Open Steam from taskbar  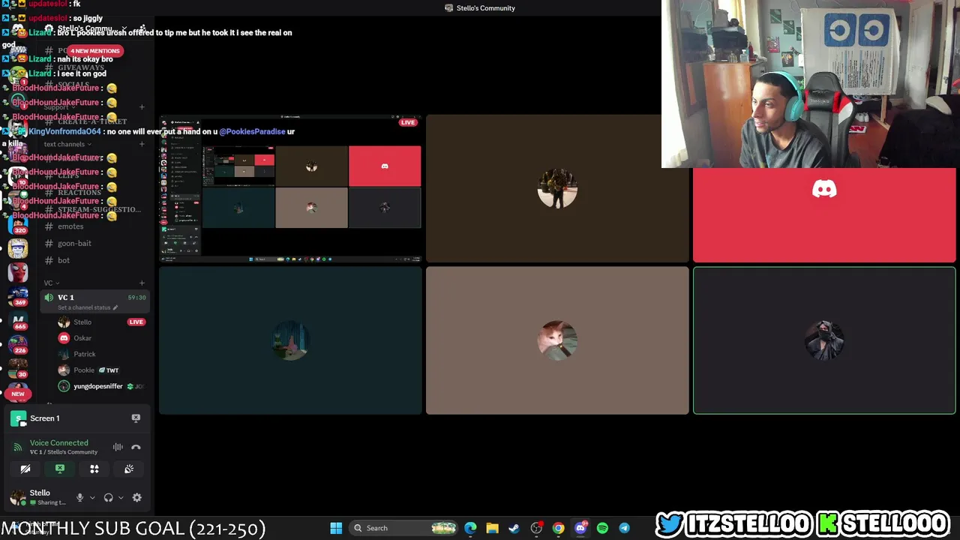[514, 528]
